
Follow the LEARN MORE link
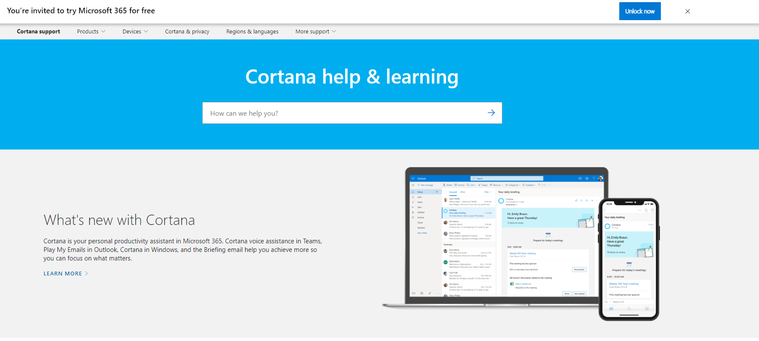[x=66, y=274]
